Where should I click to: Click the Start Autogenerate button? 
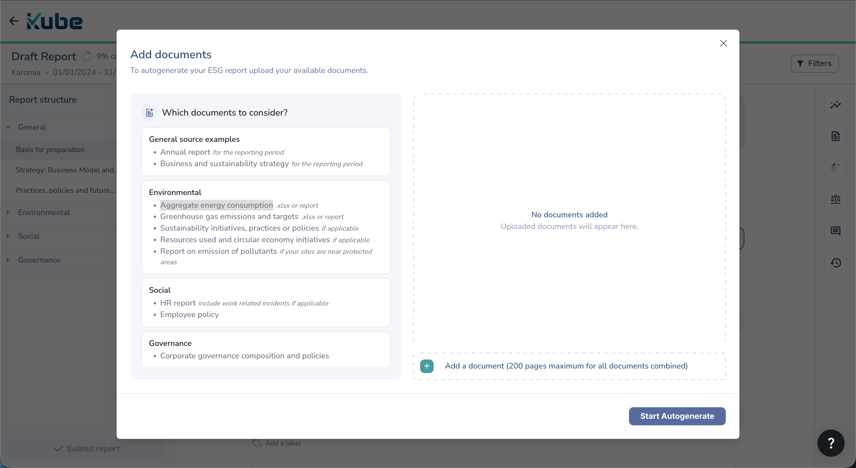point(677,416)
